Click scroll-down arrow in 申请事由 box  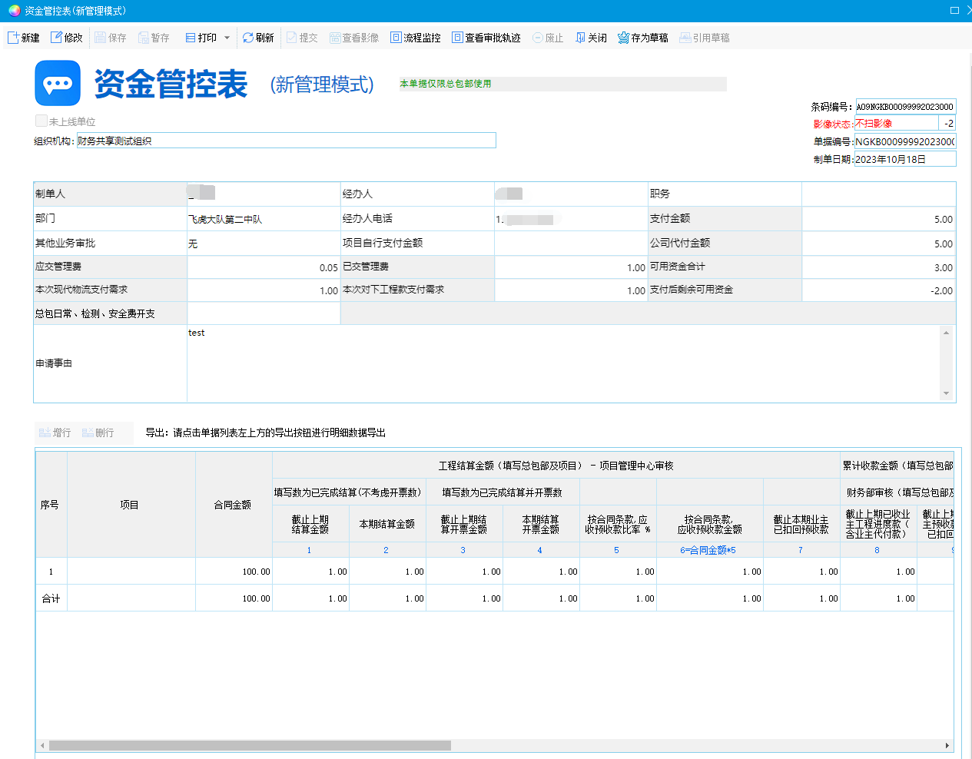(946, 393)
